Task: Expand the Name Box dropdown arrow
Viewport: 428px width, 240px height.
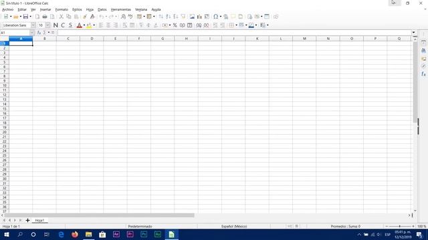Action: [x=32, y=33]
